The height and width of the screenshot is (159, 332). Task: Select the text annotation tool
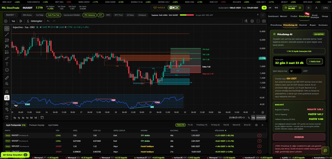(7, 64)
